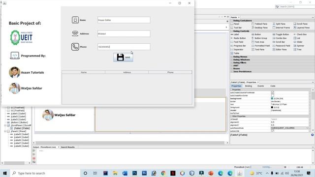Image resolution: width=315 pixels, height=177 pixels.
Task: Toggle autoCreateColumnsFromModel checkbox
Action: pyautogui.click(x=273, y=92)
